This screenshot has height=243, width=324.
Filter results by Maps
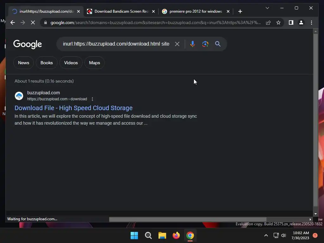click(94, 63)
